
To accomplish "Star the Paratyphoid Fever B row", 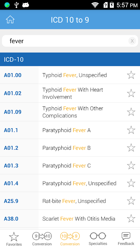I will coord(131,148).
